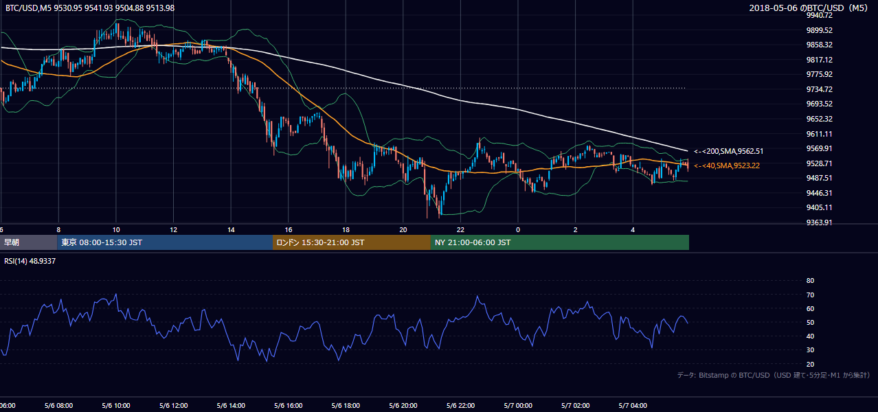Click hour tick 20 under the candlestick chart
The width and height of the screenshot is (878, 412).
point(403,230)
